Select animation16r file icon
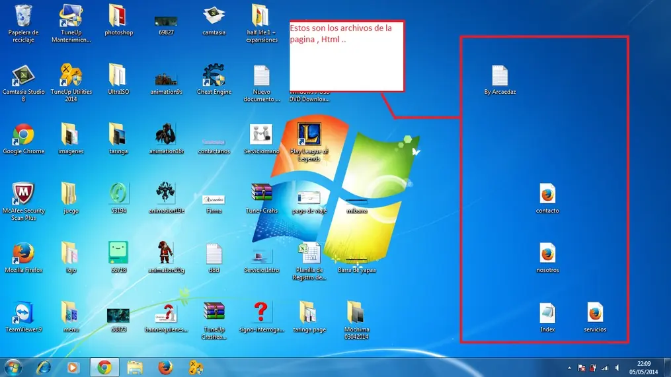Viewport: 671px width, 377px height. [166, 135]
